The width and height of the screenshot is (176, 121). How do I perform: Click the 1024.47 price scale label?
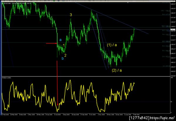coord(173,76)
